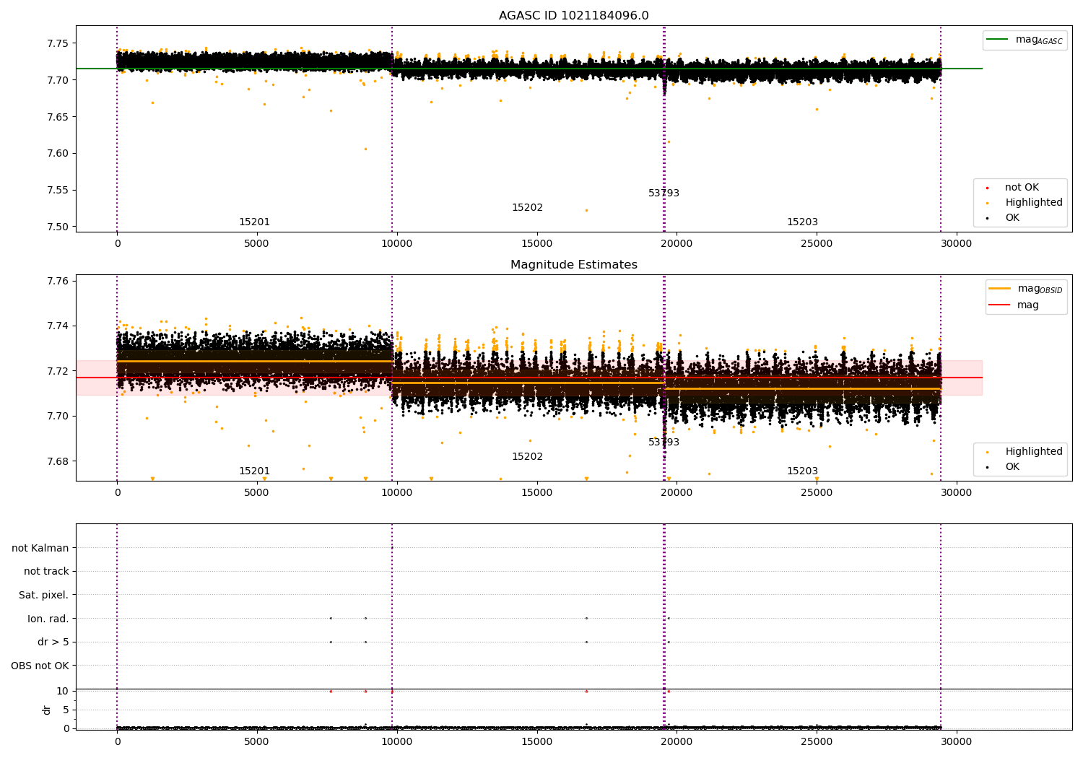This screenshot has height=758, width=1083.
Task: Click the green line swatch in top legend
Action: pos(997,40)
